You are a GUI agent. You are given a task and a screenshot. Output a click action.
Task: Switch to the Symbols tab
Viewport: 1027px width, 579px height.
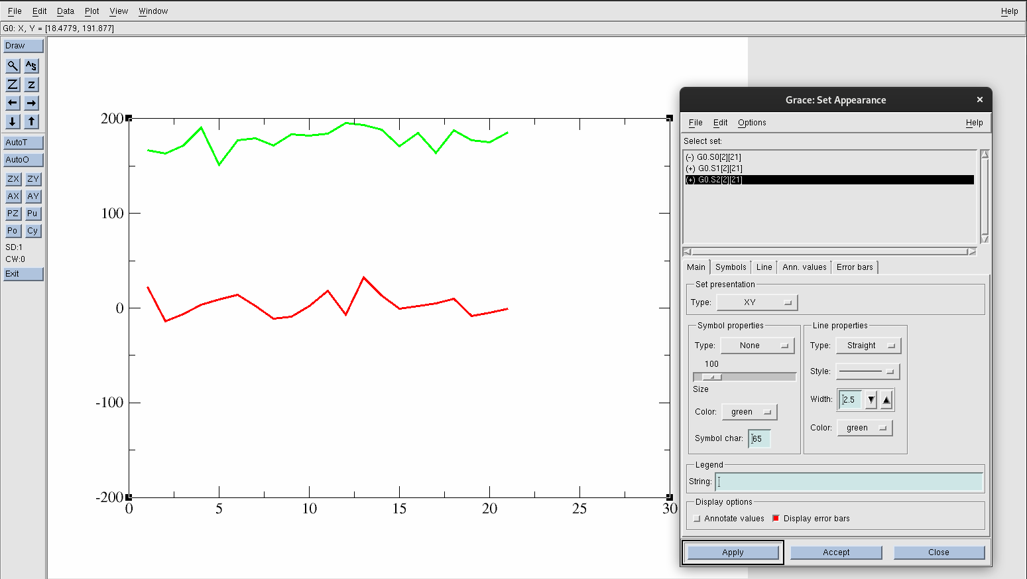pyautogui.click(x=731, y=267)
